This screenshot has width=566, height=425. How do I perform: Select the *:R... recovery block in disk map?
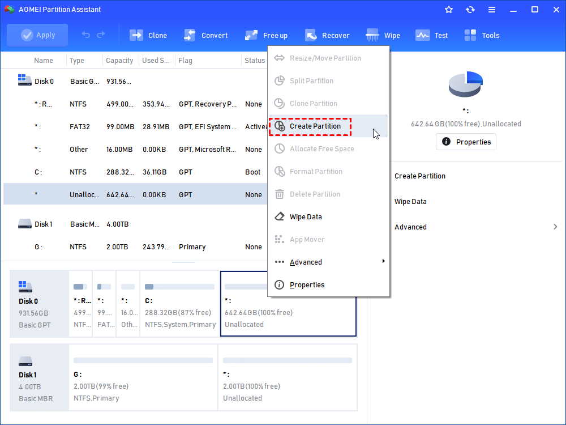(80, 304)
